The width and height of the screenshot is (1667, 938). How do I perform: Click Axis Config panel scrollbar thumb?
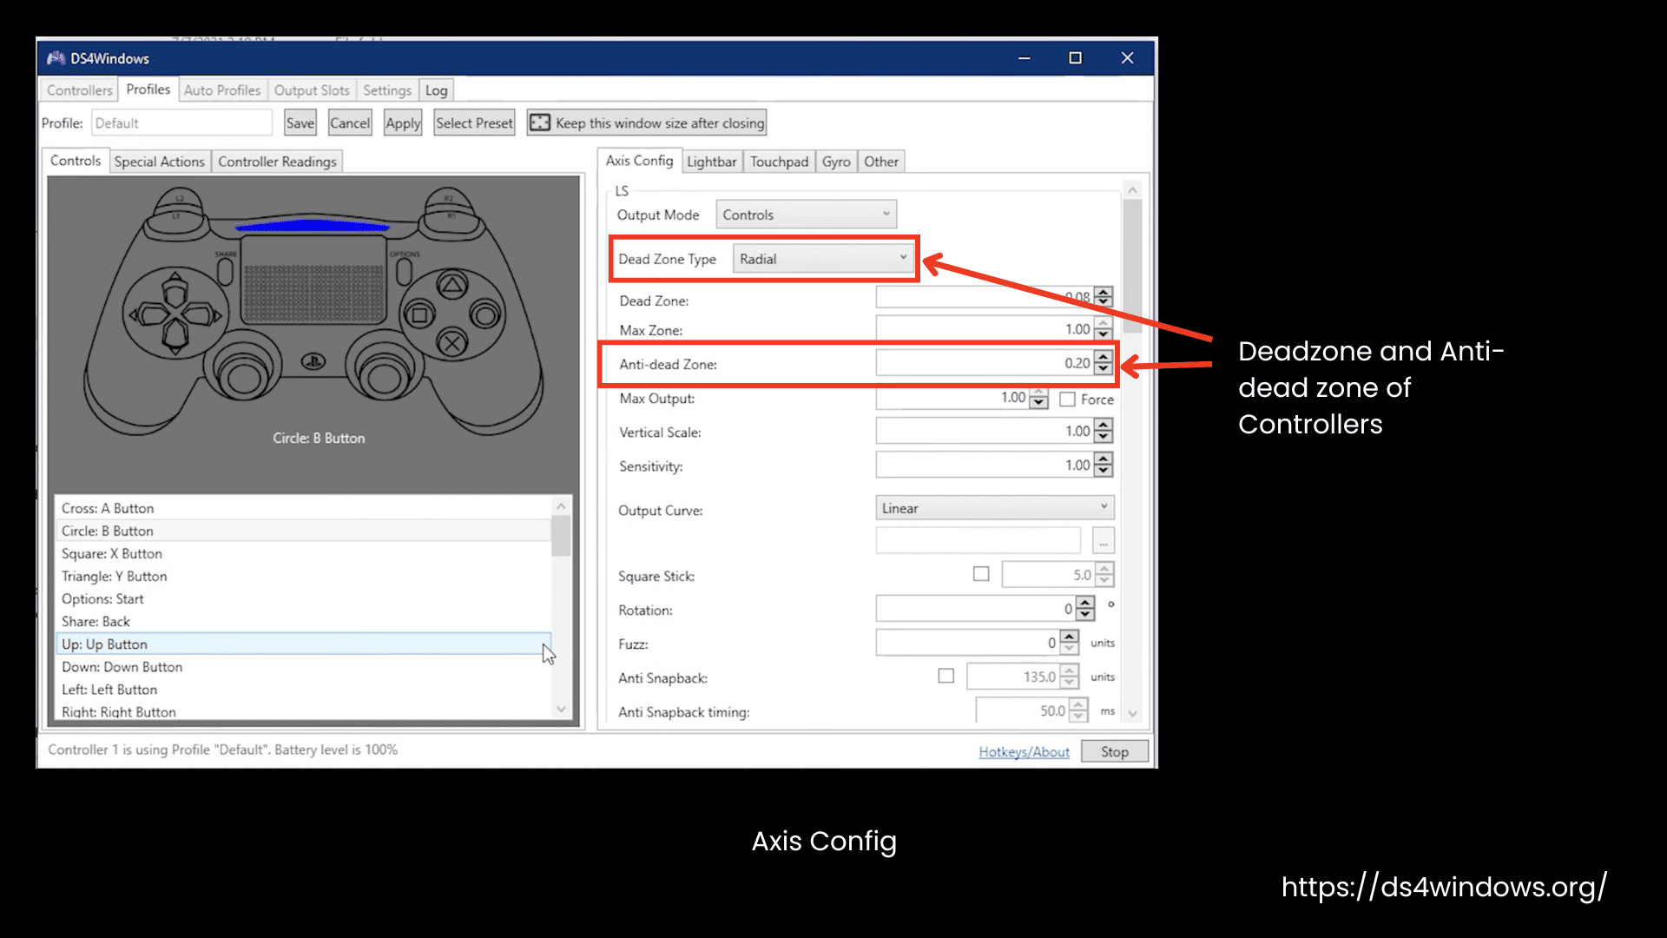(x=1132, y=266)
